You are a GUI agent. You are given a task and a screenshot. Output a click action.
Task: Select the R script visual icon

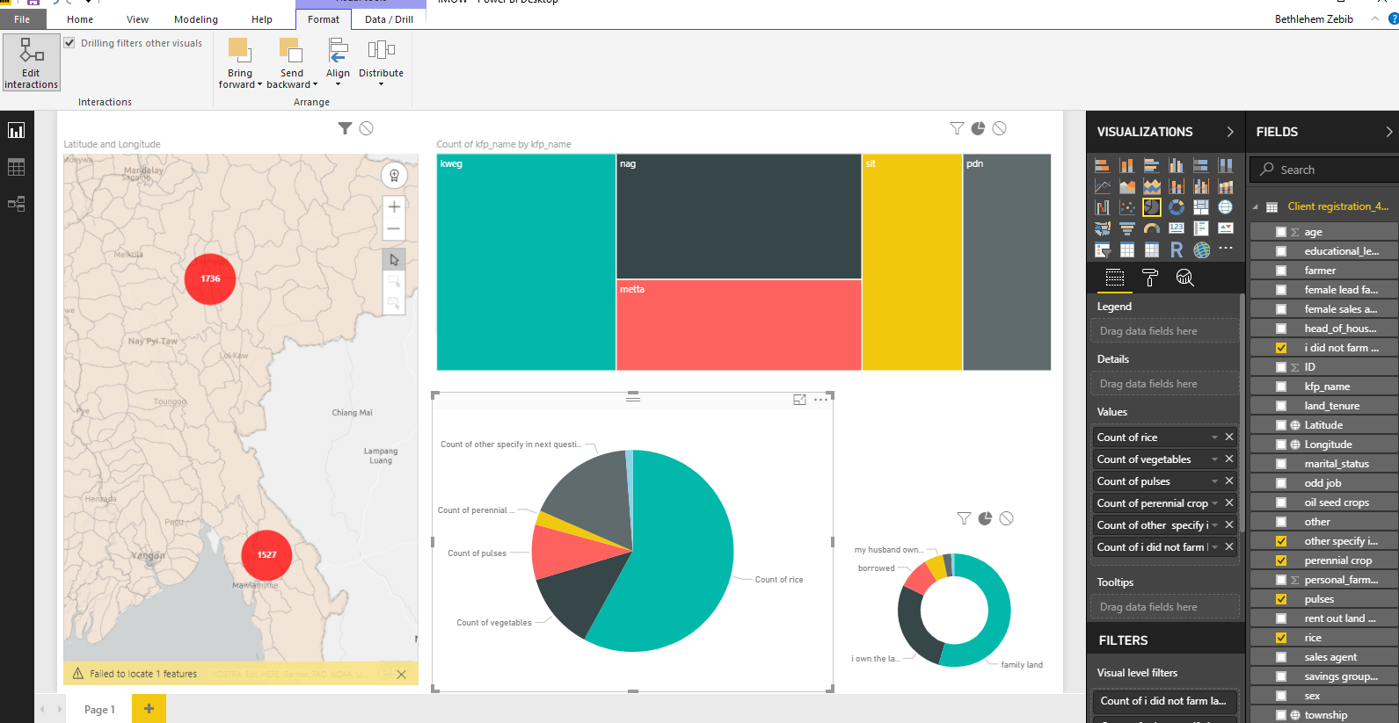click(x=1177, y=249)
